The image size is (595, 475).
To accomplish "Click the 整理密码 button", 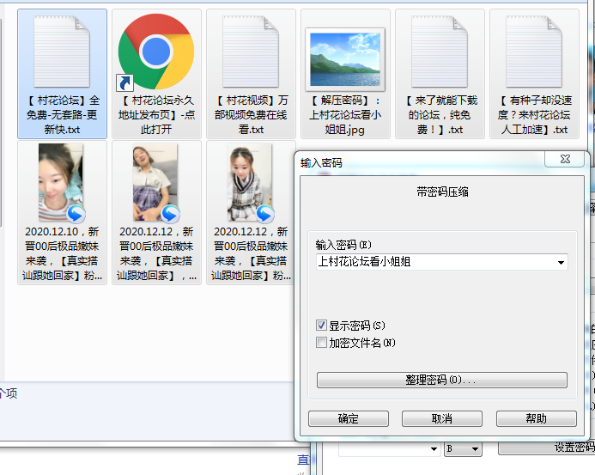I will pos(441,380).
